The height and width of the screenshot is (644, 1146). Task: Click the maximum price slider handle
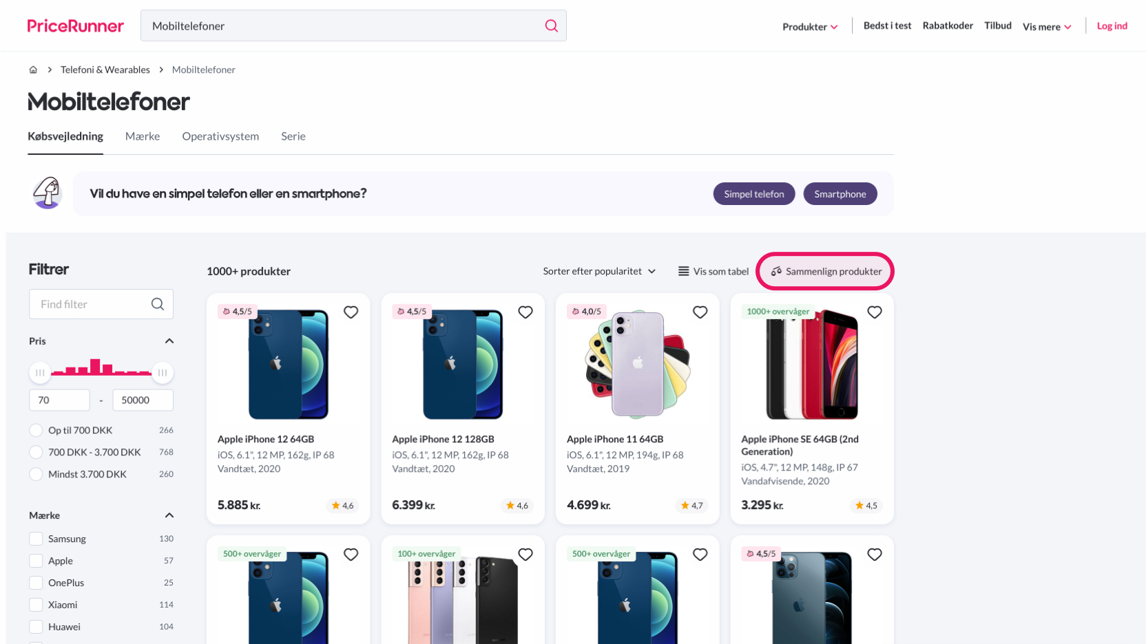[x=163, y=372]
